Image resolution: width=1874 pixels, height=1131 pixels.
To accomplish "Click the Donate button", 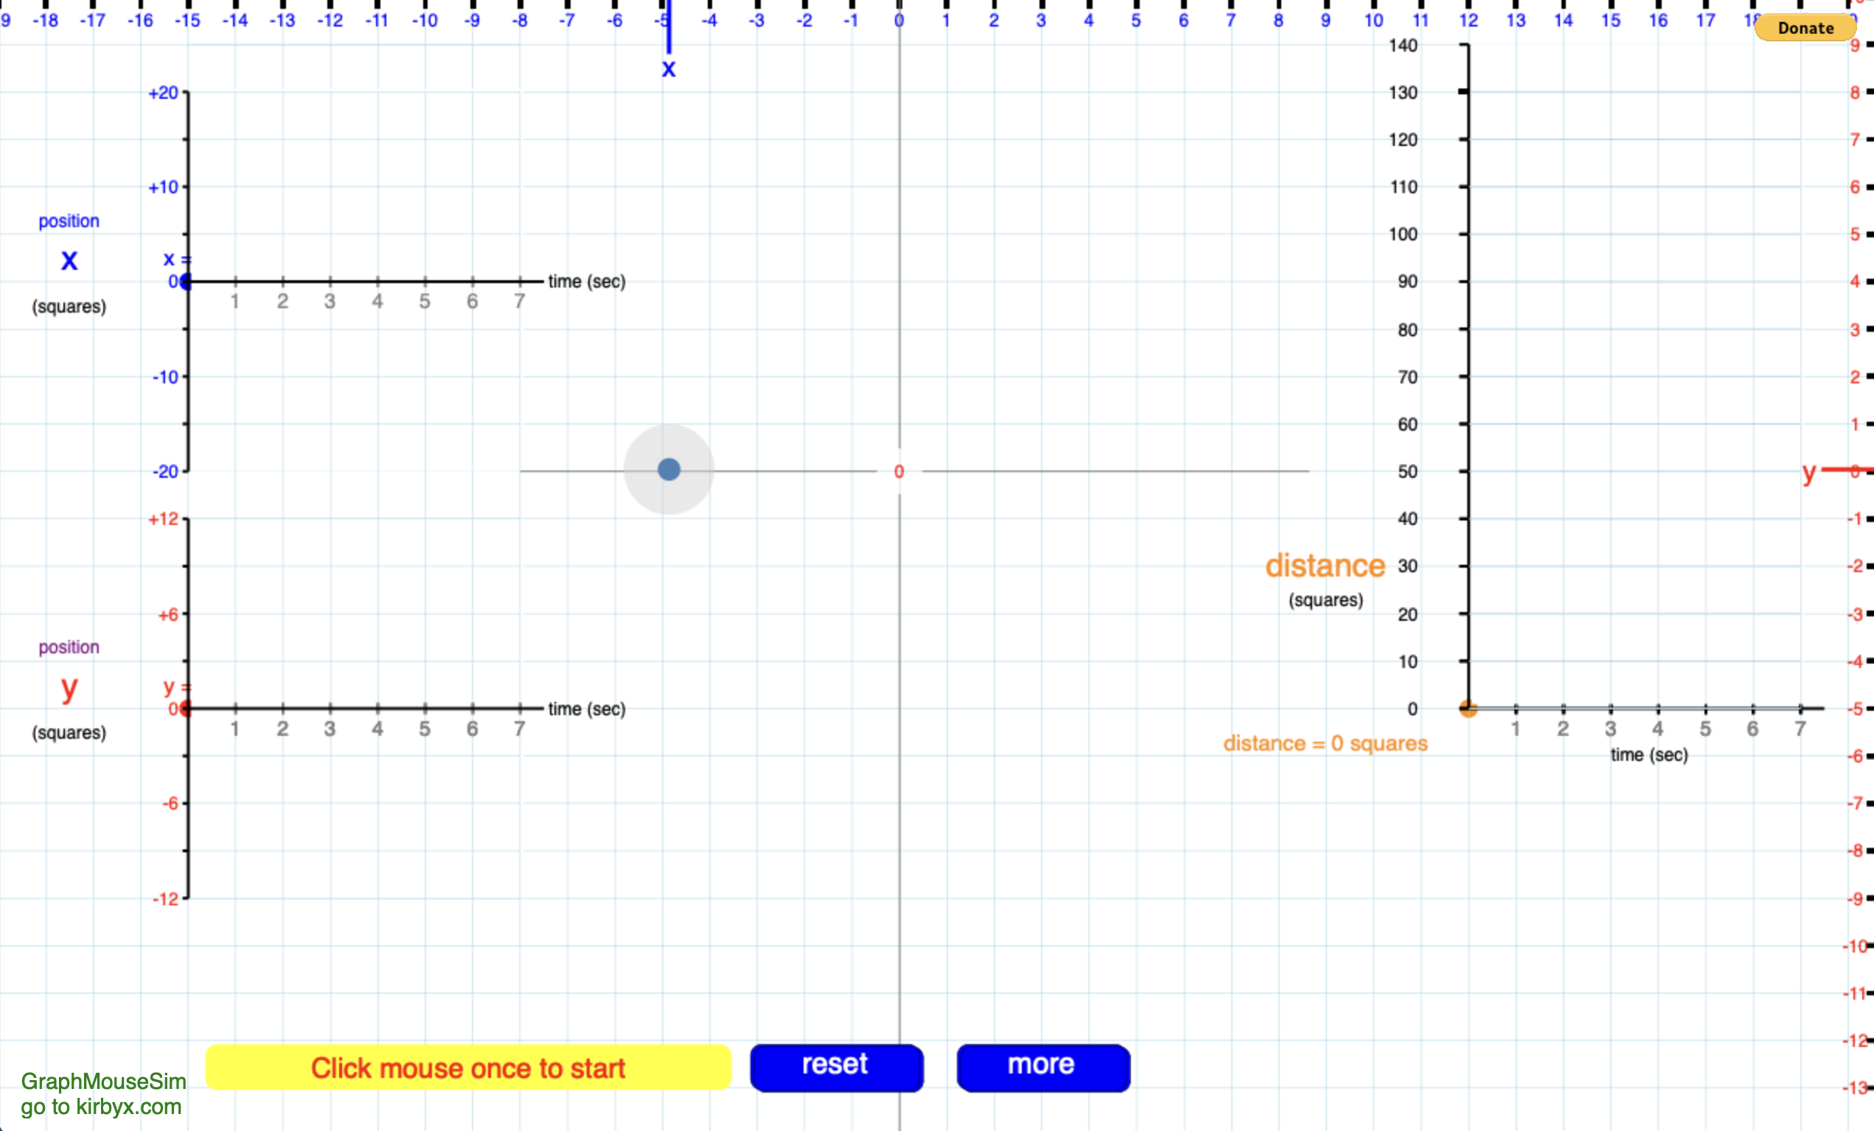I will point(1805,28).
